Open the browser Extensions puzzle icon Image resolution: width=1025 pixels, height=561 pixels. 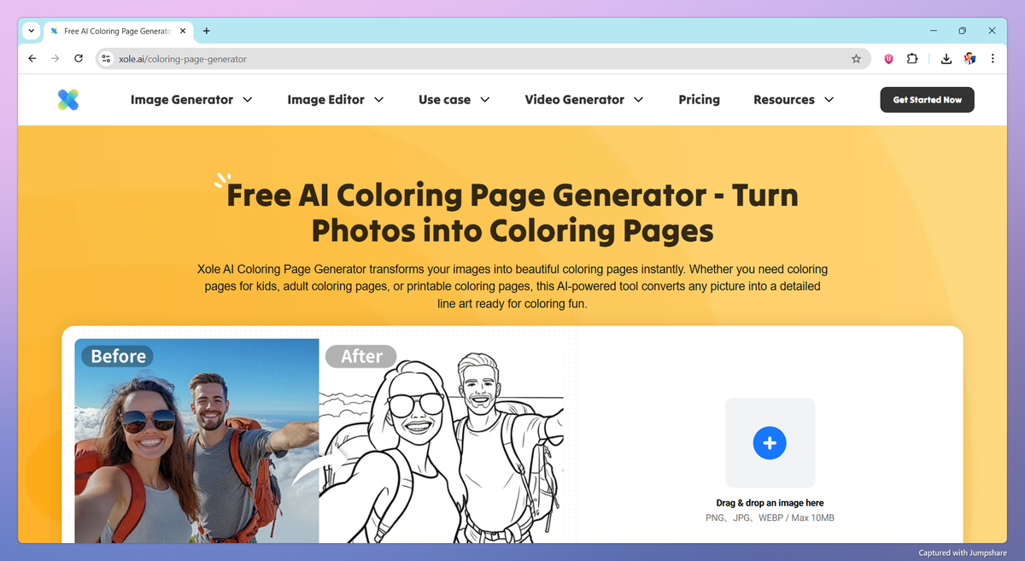pos(912,58)
